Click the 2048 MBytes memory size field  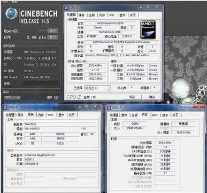(135, 128)
